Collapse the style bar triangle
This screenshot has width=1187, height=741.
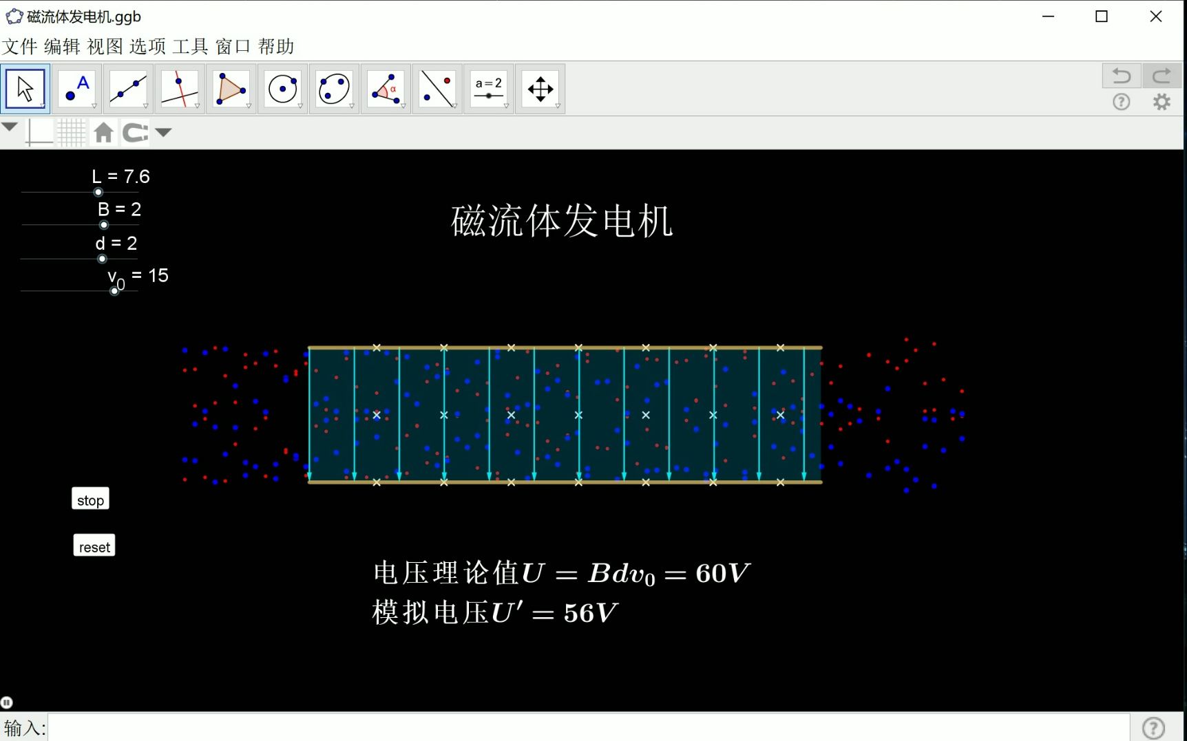(x=10, y=127)
